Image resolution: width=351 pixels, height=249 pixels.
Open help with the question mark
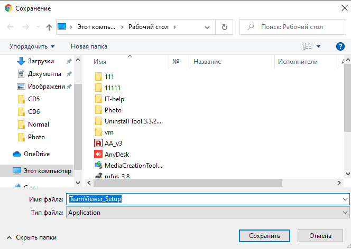[340, 46]
